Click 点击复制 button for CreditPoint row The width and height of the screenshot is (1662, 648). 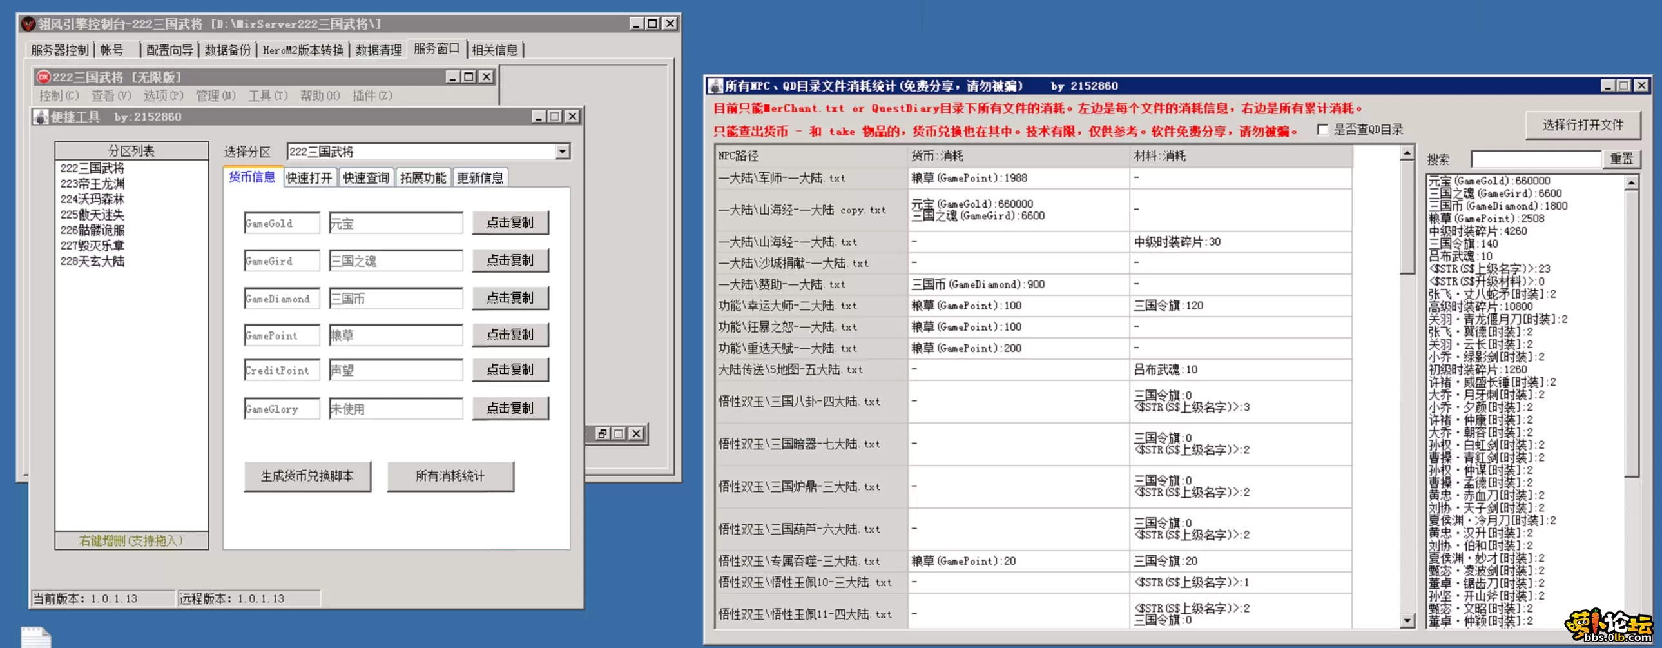[510, 370]
